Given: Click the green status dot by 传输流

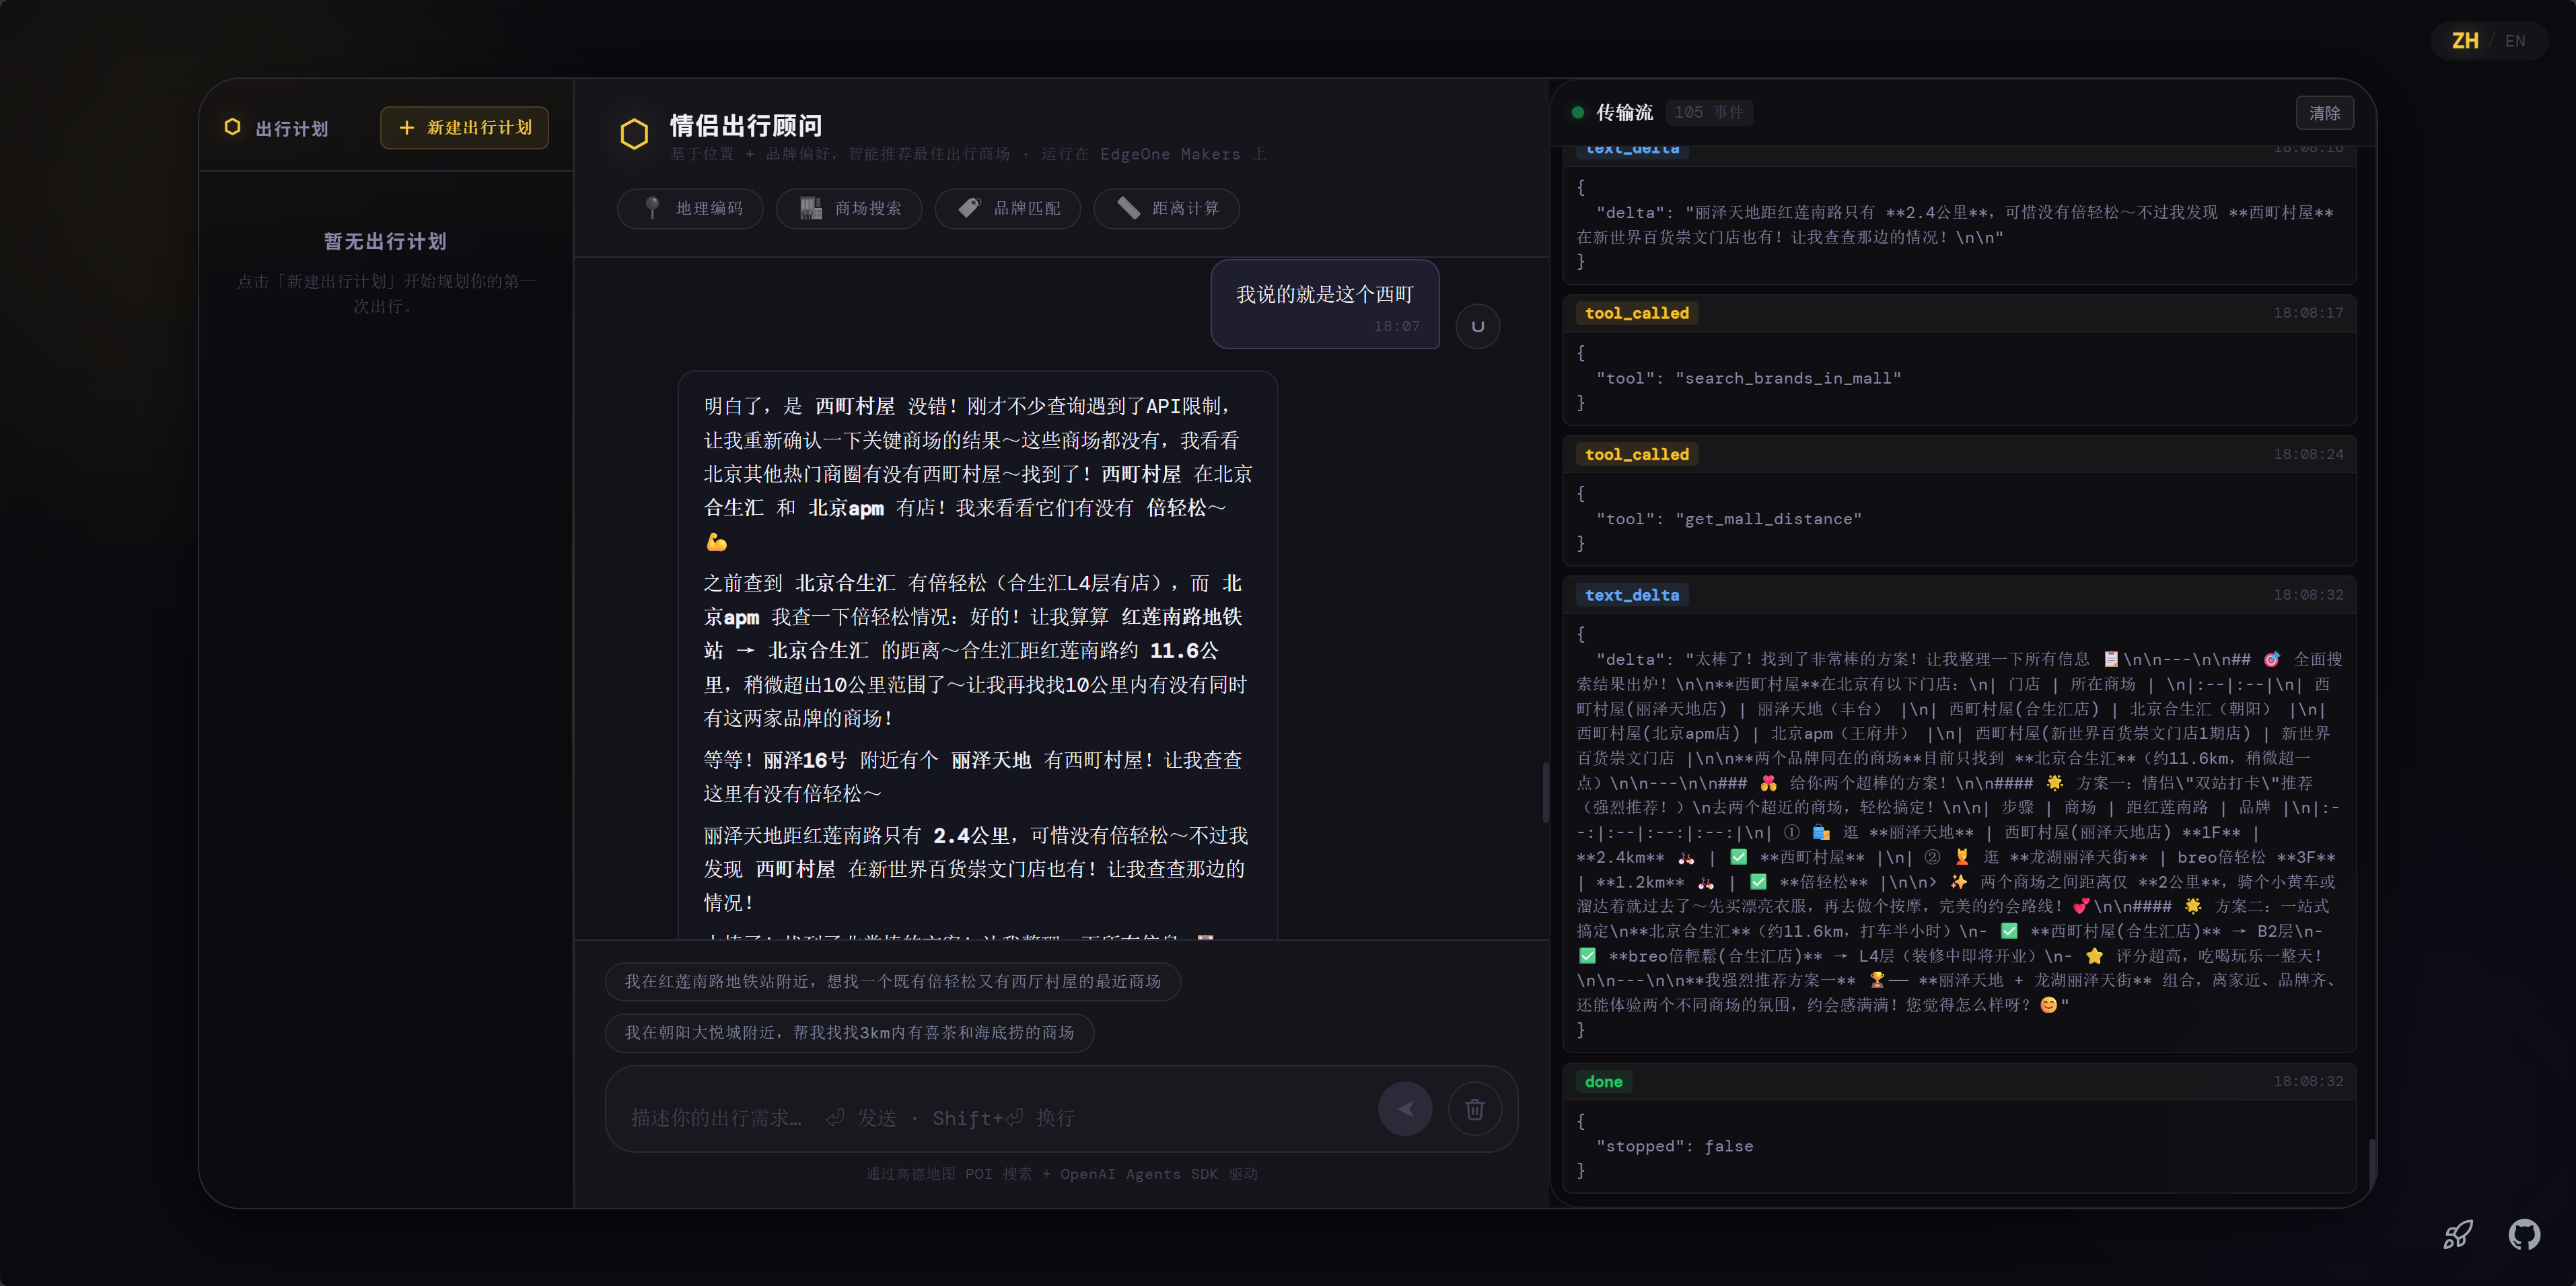Looking at the screenshot, I should pos(1578,112).
